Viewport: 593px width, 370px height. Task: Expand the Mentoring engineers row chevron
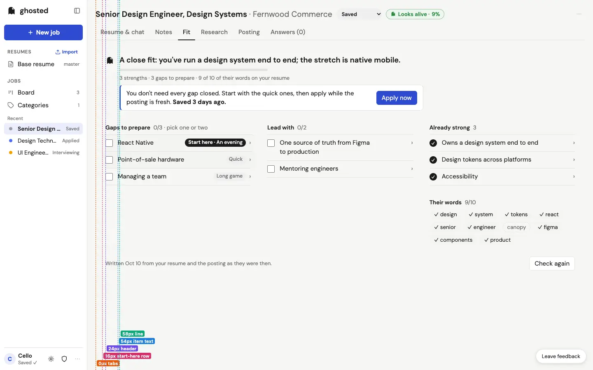pyautogui.click(x=412, y=169)
